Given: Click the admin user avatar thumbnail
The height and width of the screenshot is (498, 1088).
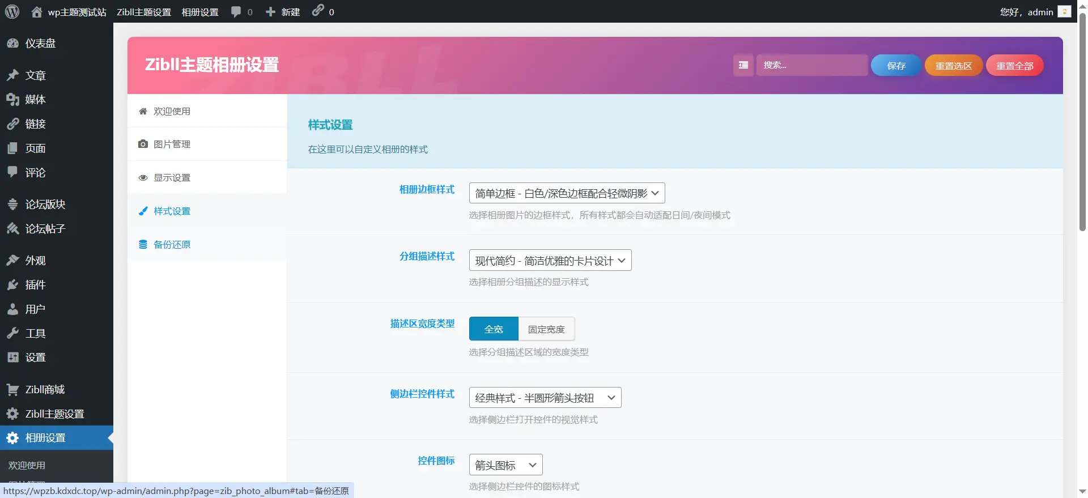Looking at the screenshot, I should tap(1064, 11).
